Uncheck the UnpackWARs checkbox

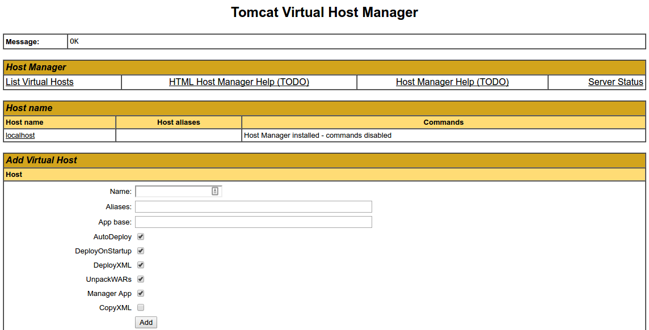pos(141,279)
